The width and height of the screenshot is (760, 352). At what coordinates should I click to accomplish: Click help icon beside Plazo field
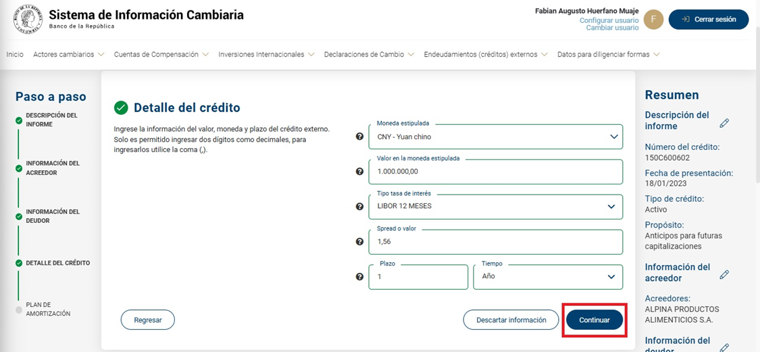[359, 277]
